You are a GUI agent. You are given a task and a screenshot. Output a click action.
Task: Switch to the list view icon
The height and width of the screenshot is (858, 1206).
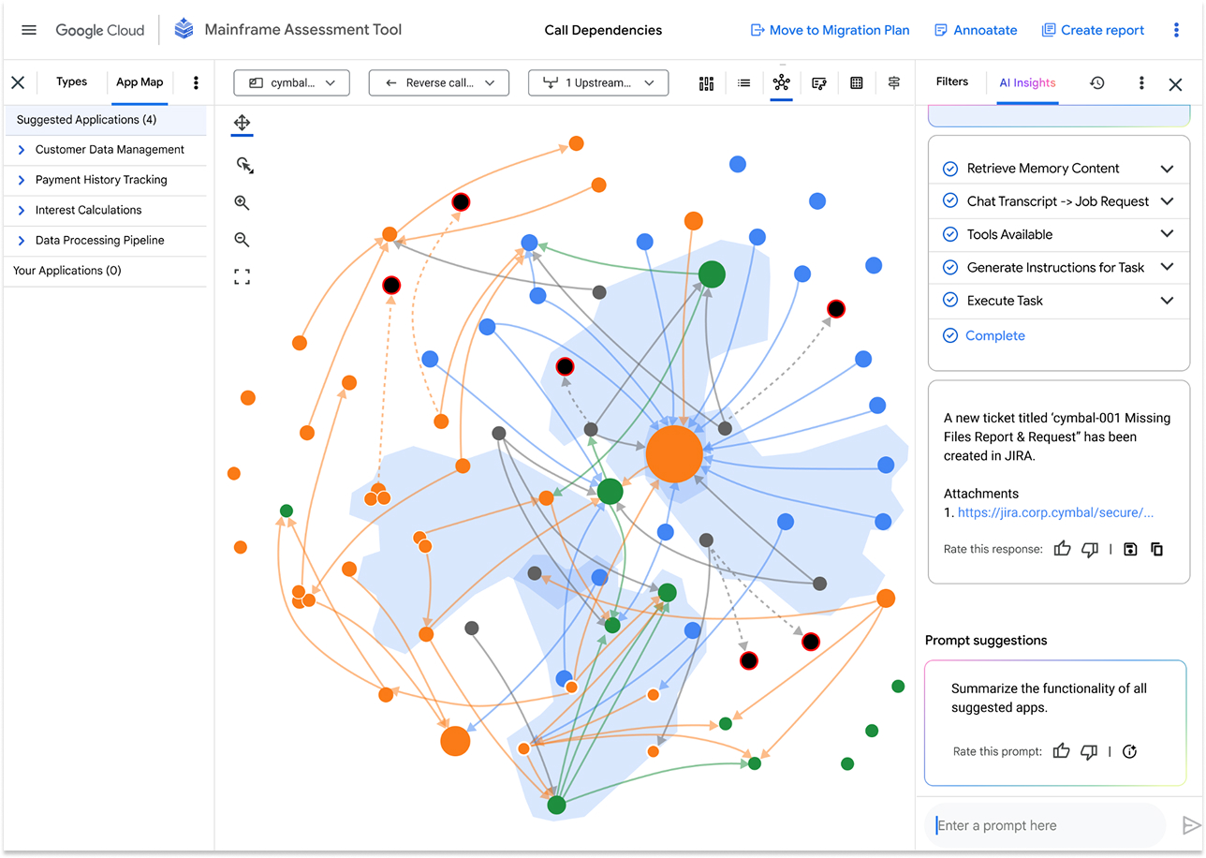[743, 83]
